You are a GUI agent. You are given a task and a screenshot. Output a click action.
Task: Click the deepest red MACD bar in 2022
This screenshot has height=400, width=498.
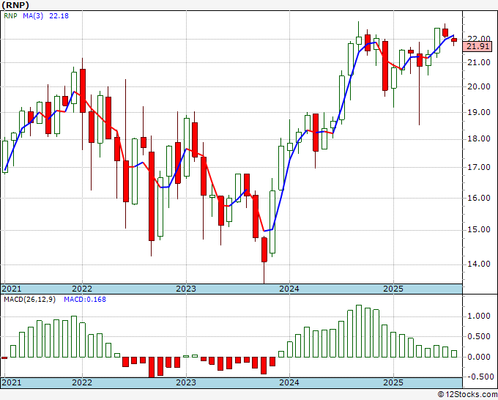(152, 367)
